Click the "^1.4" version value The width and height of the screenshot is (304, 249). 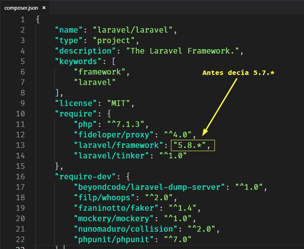coord(182,208)
